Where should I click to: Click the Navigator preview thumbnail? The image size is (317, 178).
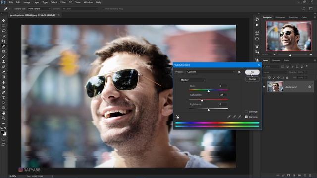pyautogui.click(x=288, y=36)
